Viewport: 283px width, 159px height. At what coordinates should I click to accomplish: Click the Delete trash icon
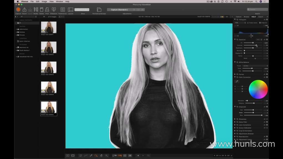click(42, 9)
